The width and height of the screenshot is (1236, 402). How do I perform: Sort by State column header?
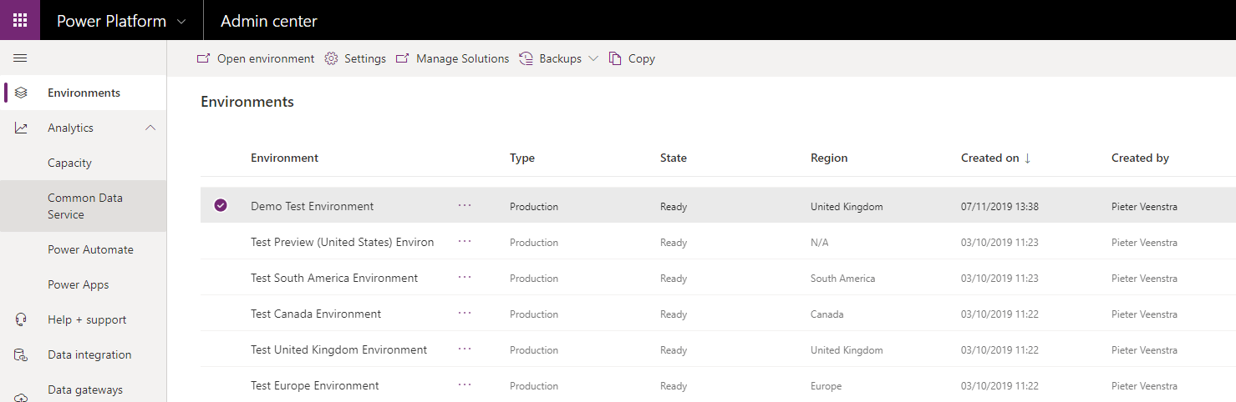[x=674, y=158]
